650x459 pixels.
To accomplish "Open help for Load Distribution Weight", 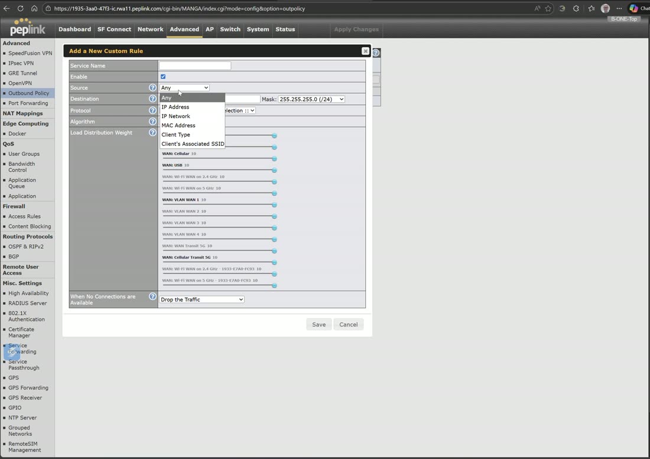I will pos(152,133).
